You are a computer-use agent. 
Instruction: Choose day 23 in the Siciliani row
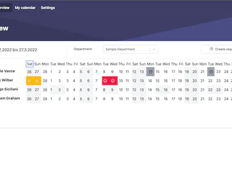pyautogui.click(x=218, y=90)
